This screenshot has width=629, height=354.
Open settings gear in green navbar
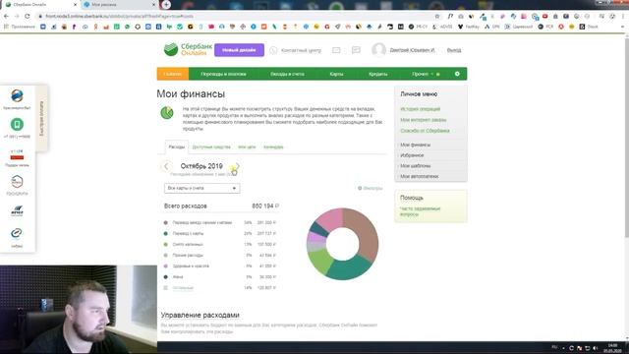[457, 74]
